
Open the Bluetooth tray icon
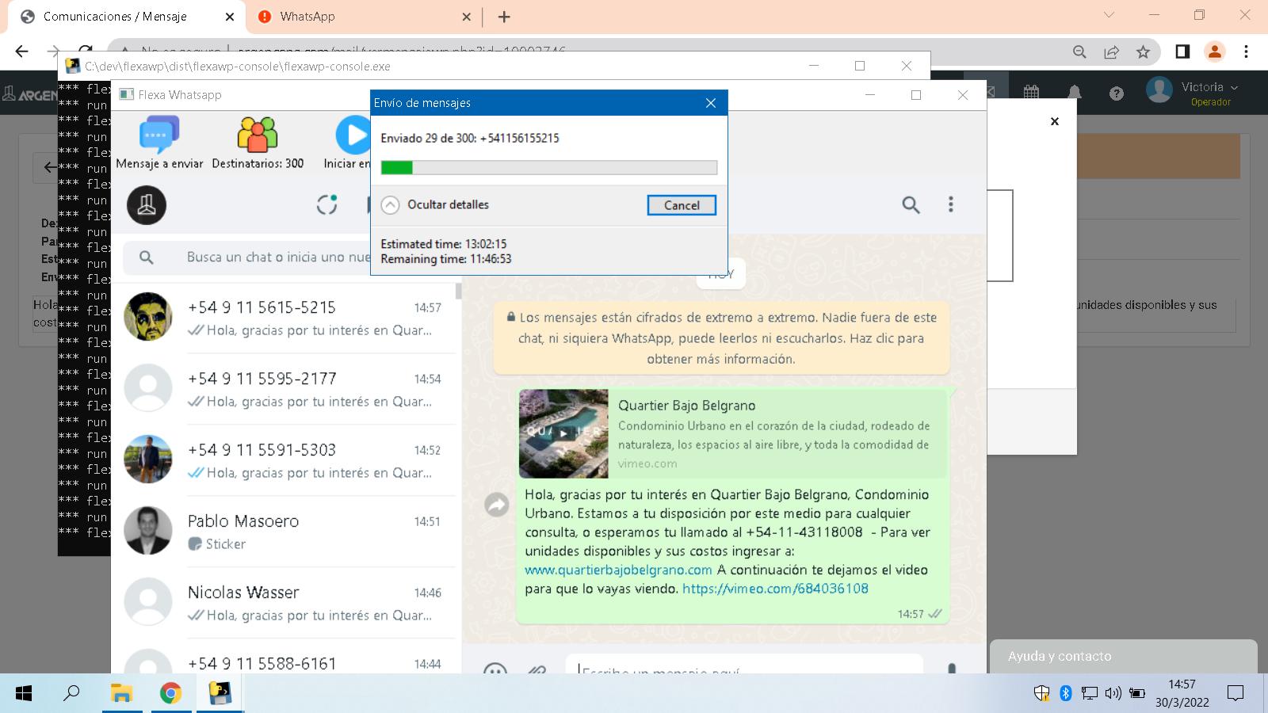[x=1066, y=694]
